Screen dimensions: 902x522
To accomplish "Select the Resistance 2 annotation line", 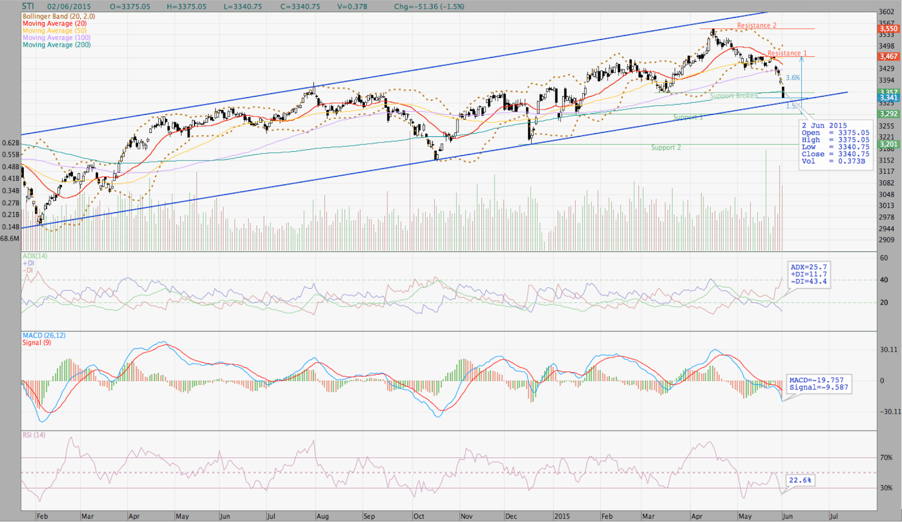I will pyautogui.click(x=755, y=25).
